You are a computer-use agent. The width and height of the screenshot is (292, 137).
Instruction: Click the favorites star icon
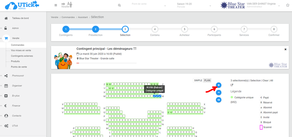[x=287, y=5]
